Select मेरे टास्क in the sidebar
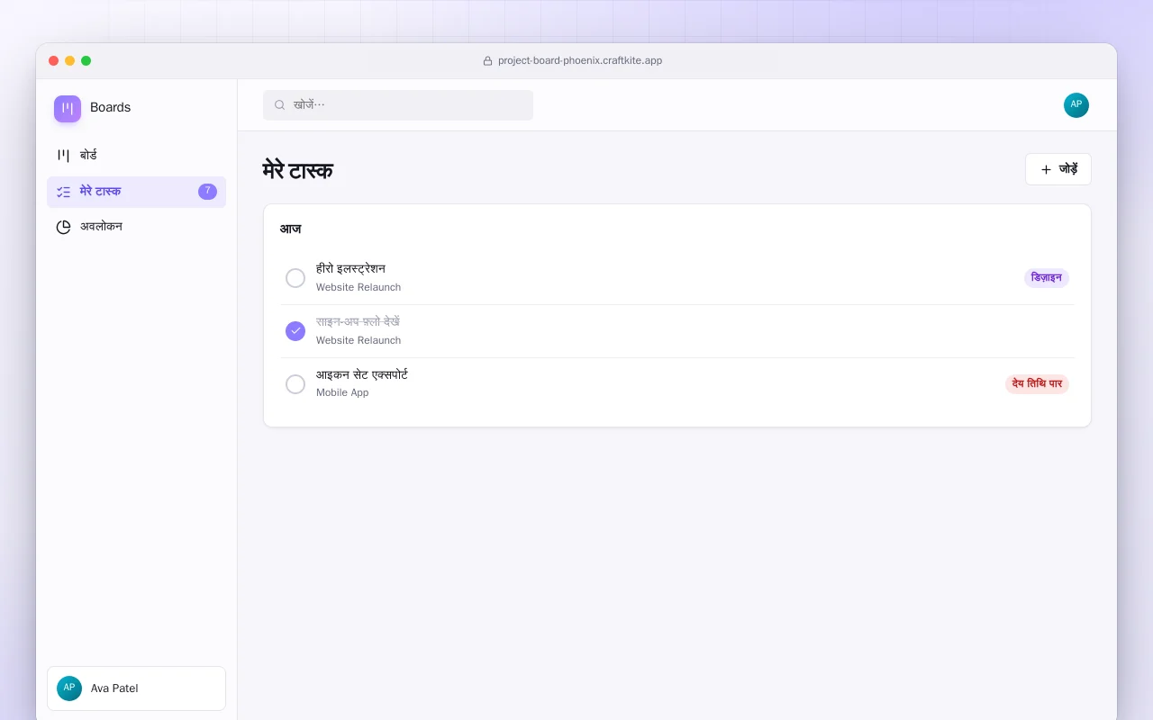This screenshot has height=720, width=1153. point(136,192)
